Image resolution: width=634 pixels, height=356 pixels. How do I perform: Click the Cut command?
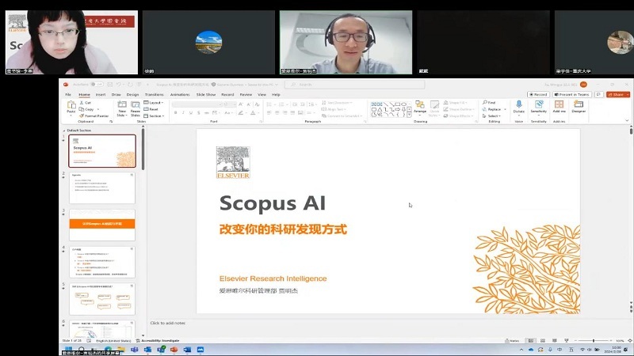click(x=86, y=103)
